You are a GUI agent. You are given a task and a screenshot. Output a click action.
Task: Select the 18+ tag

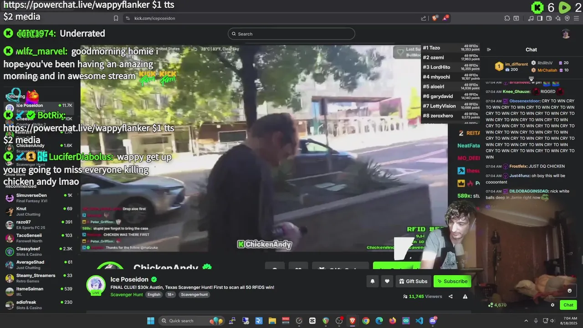click(171, 295)
